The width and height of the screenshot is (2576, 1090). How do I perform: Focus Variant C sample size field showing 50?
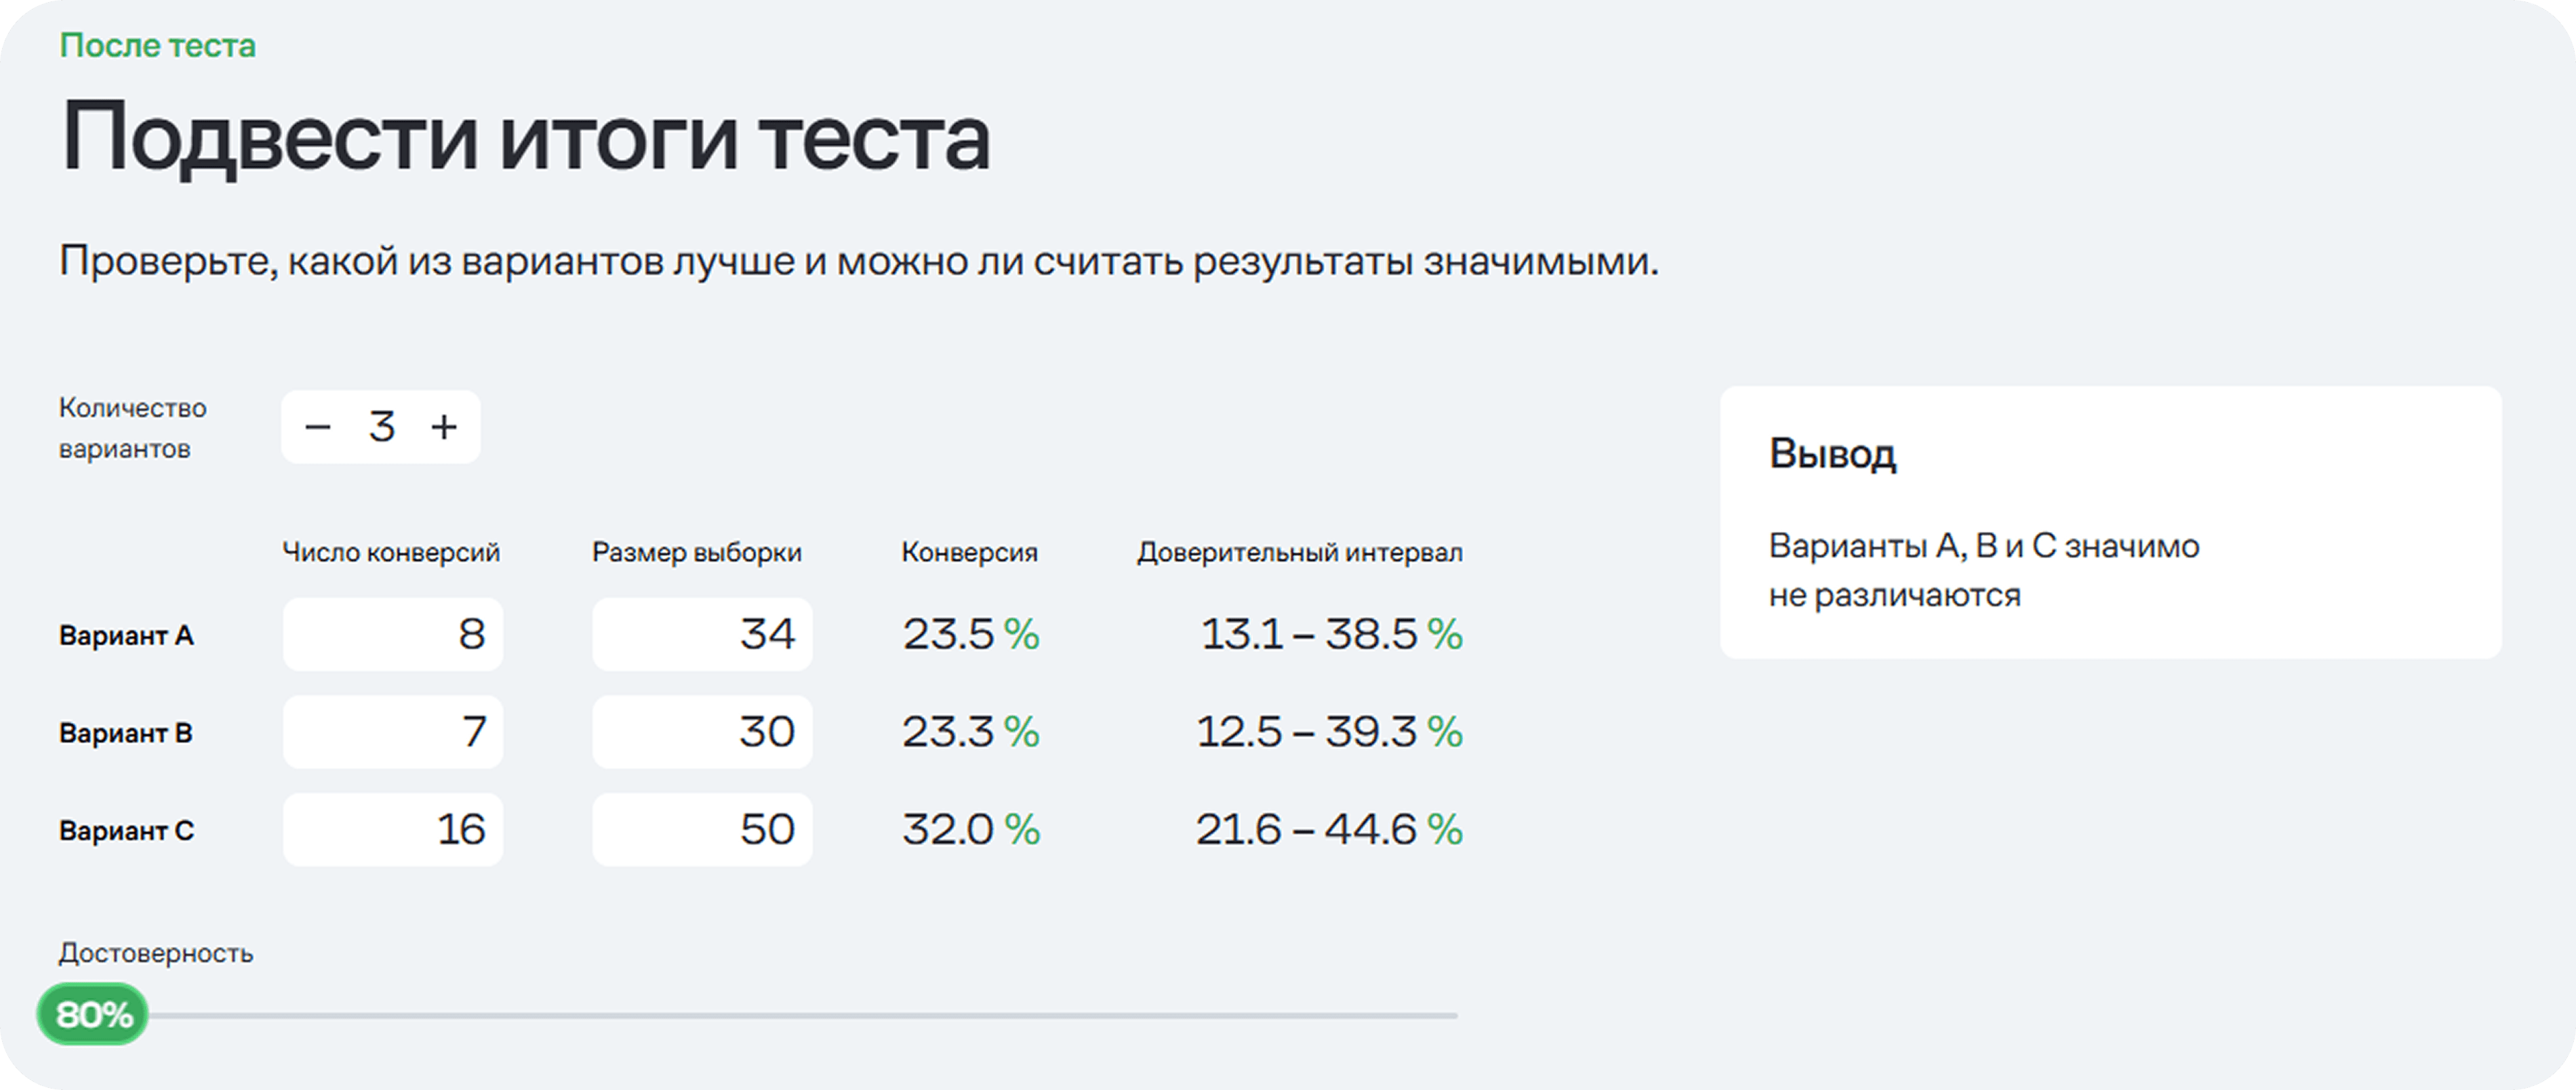coord(702,829)
